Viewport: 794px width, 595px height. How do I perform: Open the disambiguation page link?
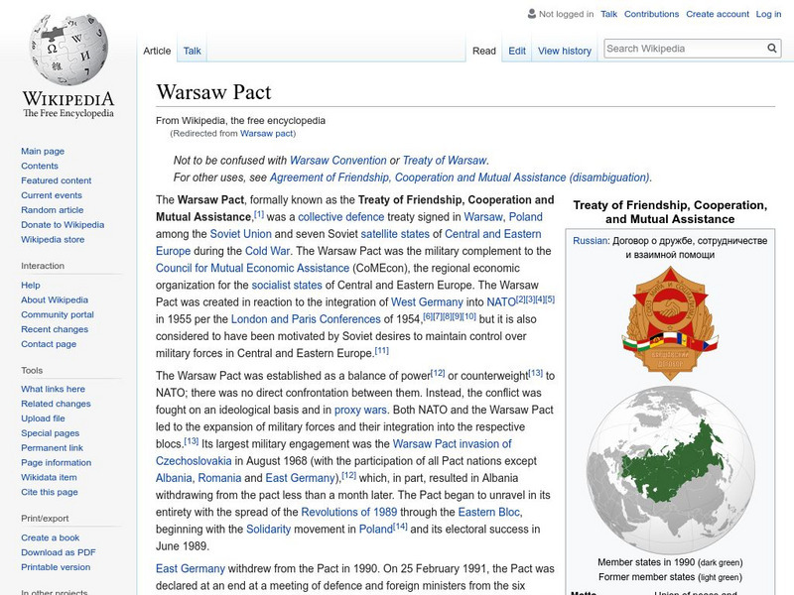(460, 178)
